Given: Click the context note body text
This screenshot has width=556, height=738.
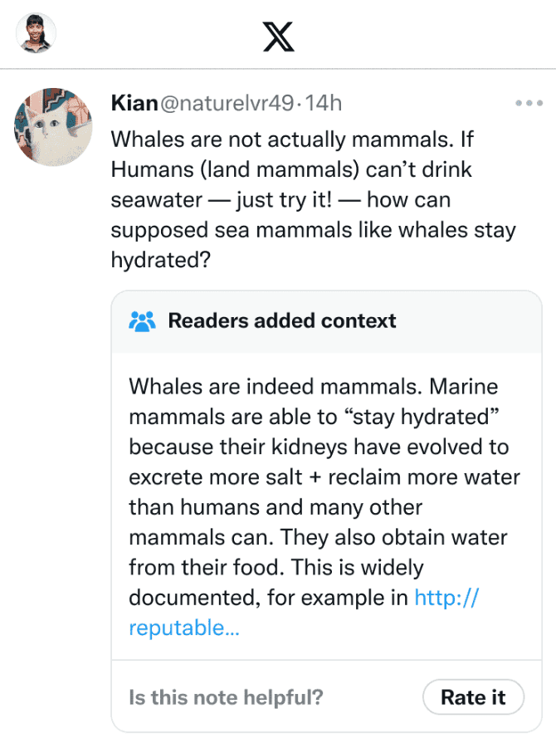Looking at the screenshot, I should point(324,498).
